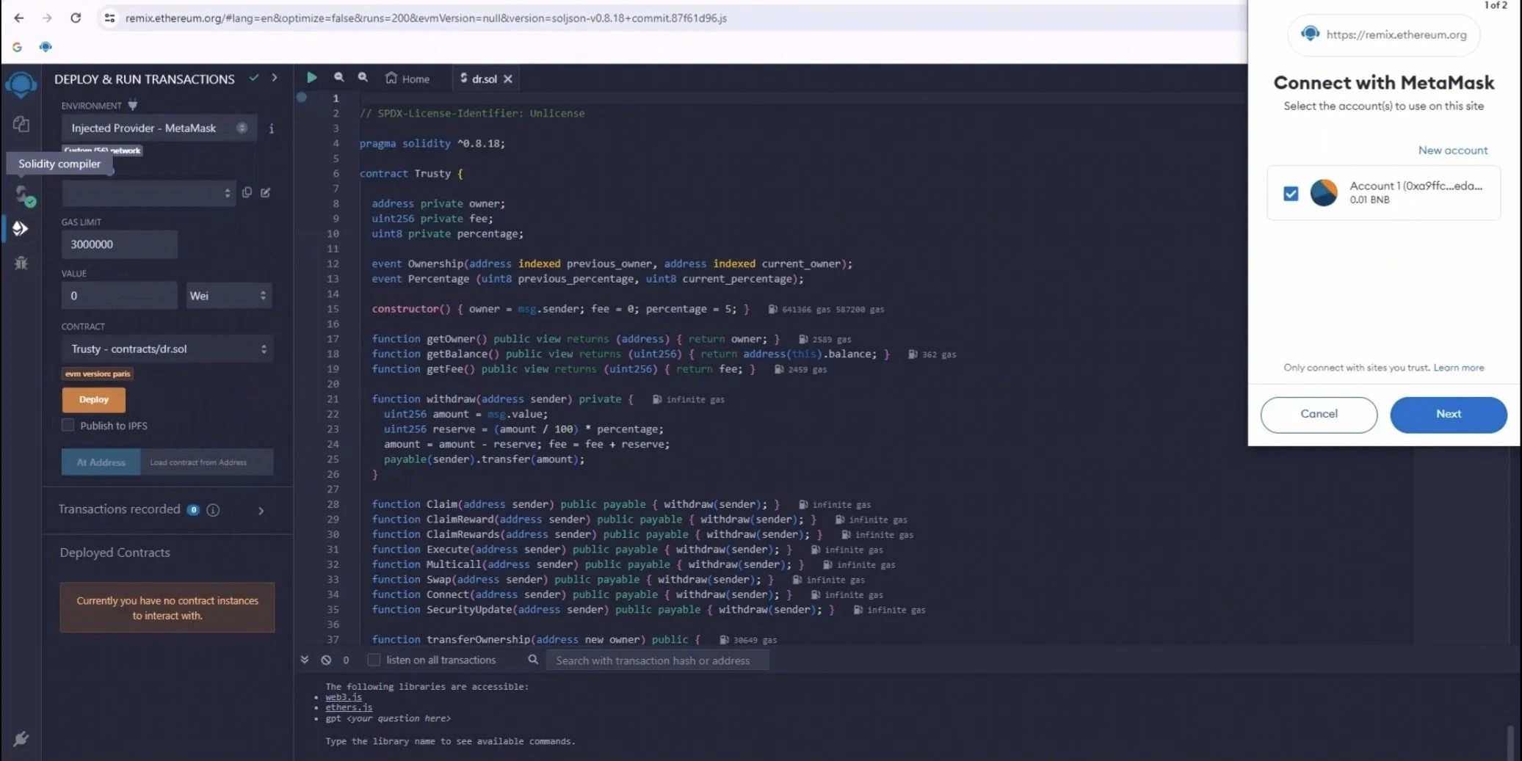Click the gas estimate icon on the getOwner line
This screenshot has height=761, width=1522.
click(x=803, y=339)
